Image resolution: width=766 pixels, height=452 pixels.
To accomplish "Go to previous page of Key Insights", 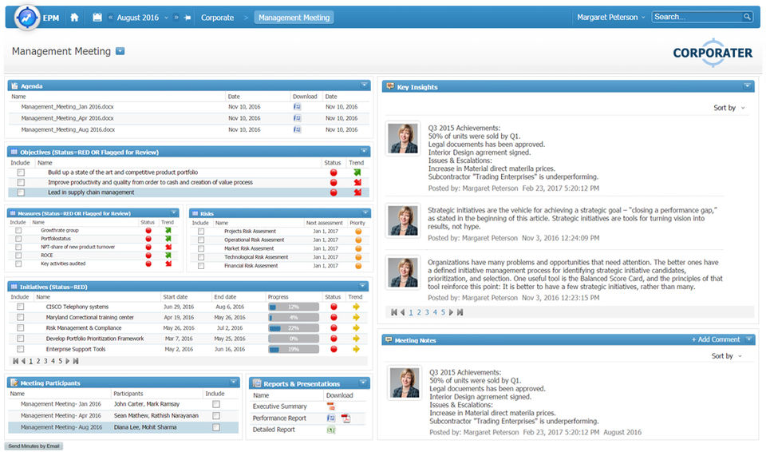I will pos(402,312).
